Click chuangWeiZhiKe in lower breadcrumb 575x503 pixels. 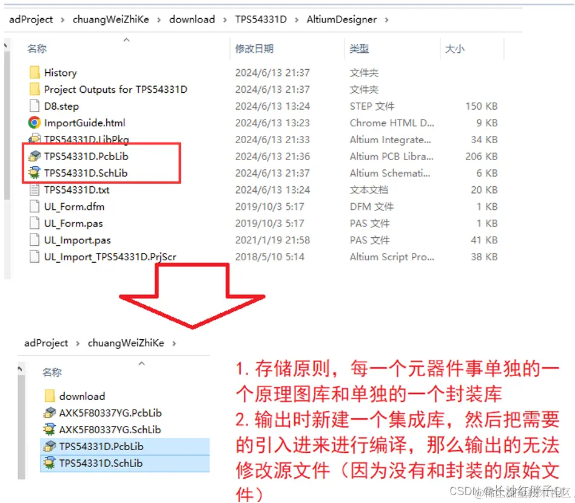pyautogui.click(x=126, y=343)
